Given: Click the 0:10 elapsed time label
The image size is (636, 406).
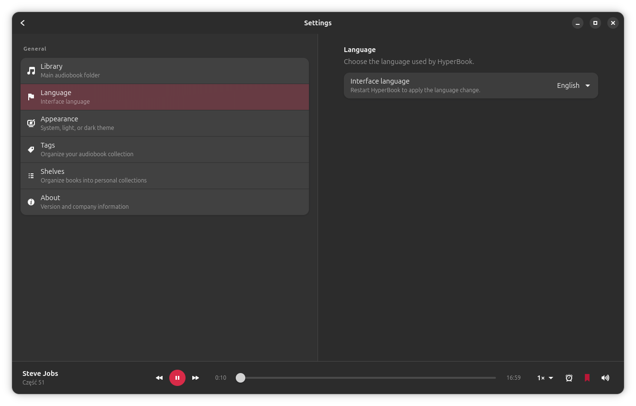Looking at the screenshot, I should coord(220,378).
